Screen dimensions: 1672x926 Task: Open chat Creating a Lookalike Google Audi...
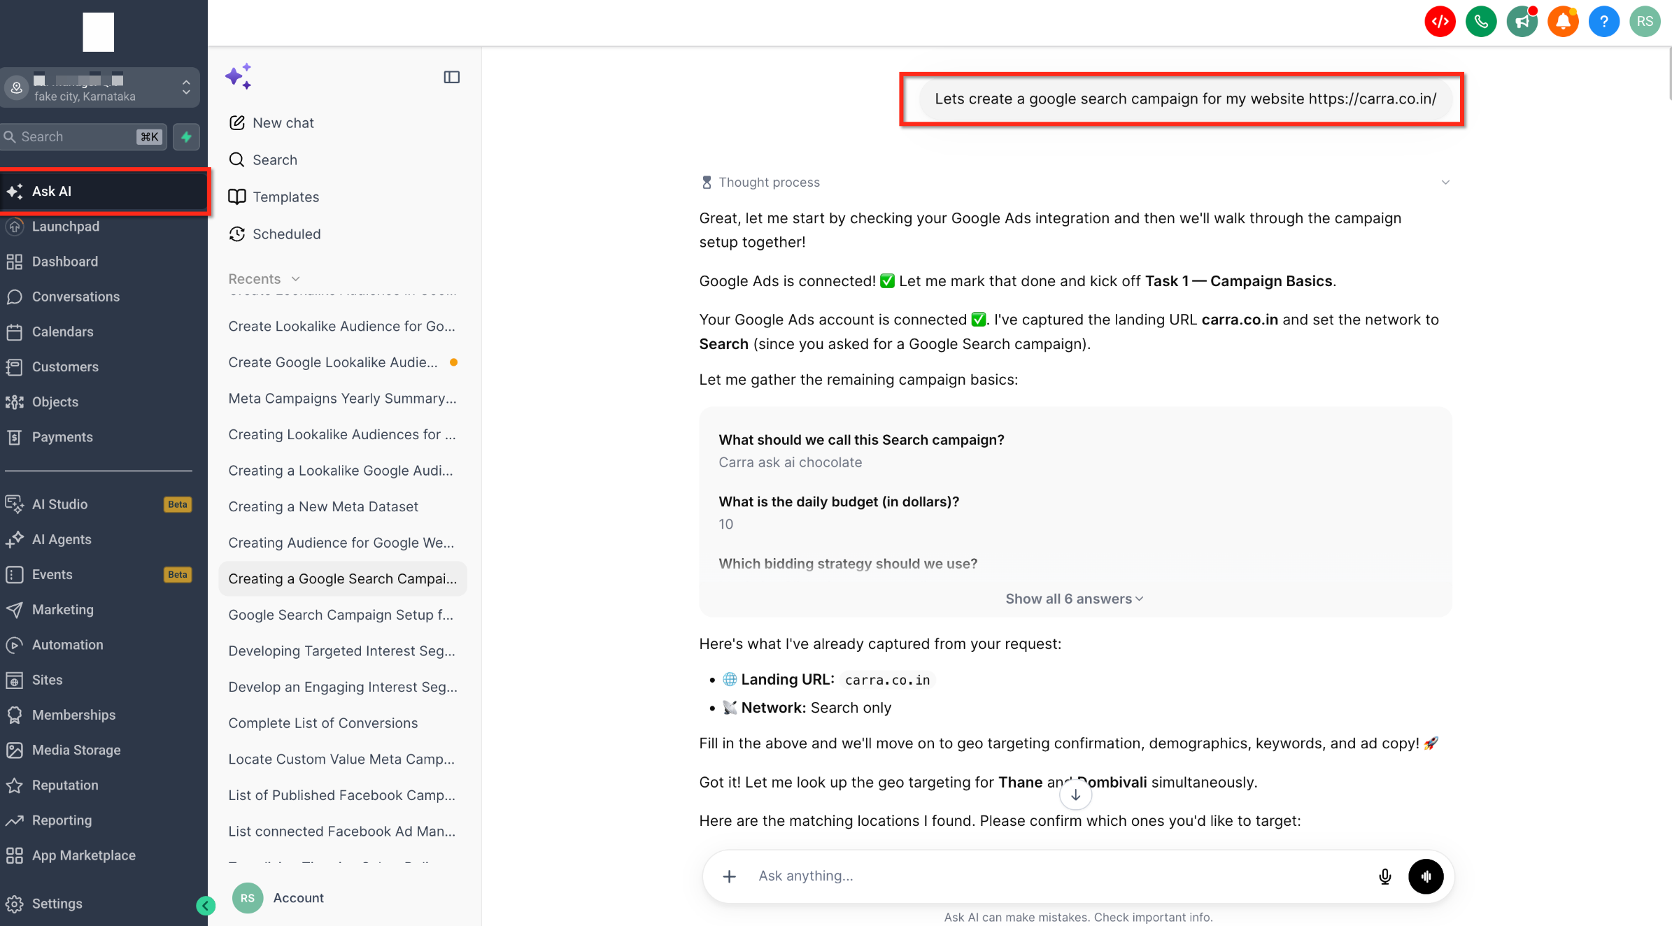[343, 471]
